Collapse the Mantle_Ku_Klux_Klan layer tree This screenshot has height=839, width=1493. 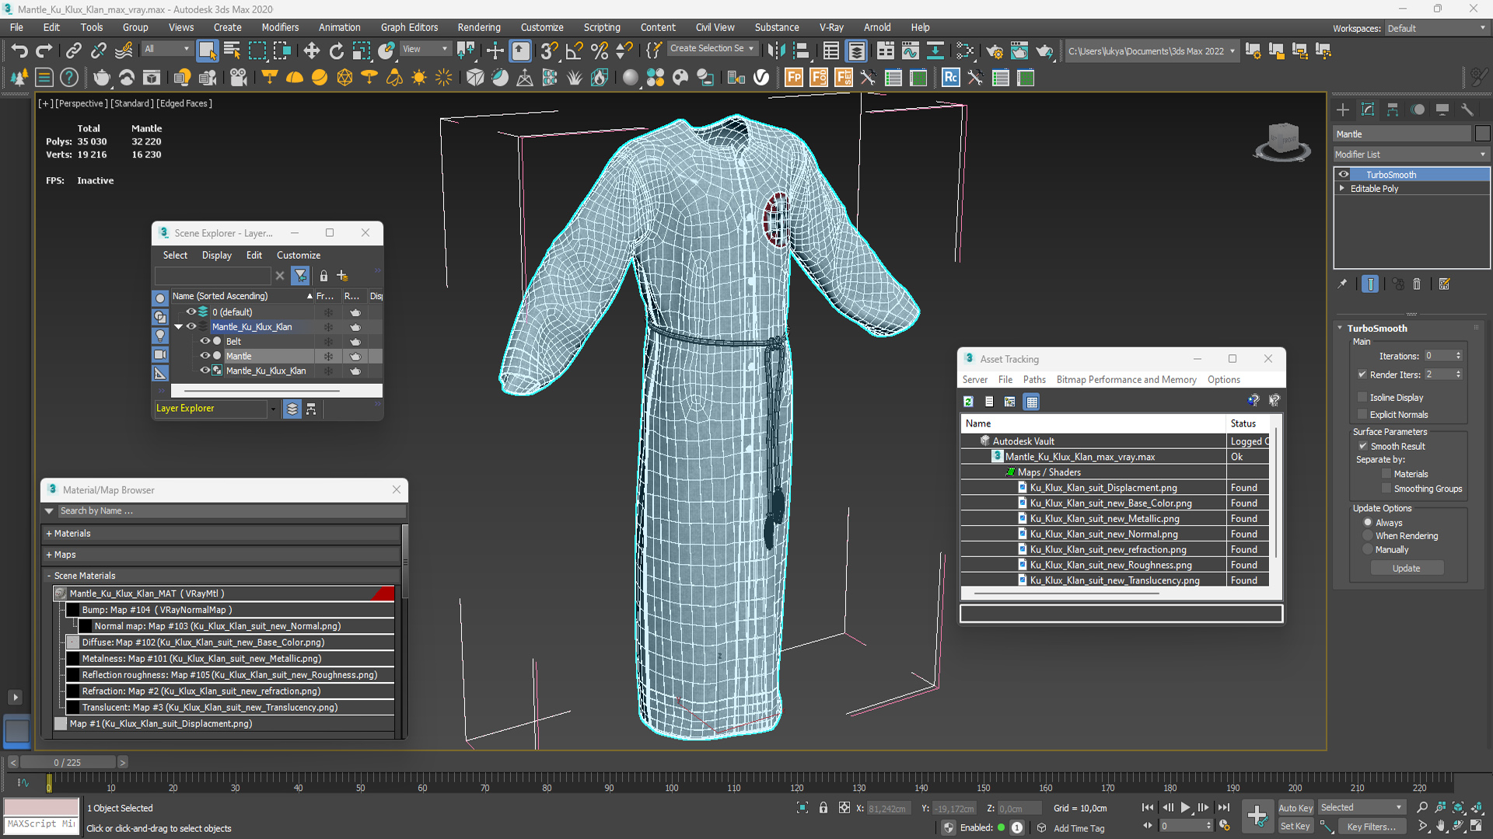pyautogui.click(x=178, y=327)
